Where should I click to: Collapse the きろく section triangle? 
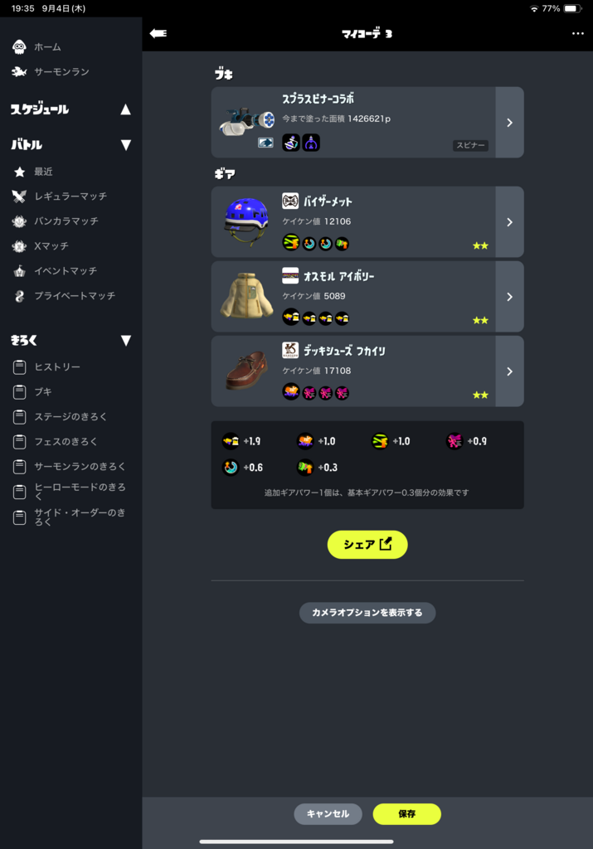pos(125,341)
